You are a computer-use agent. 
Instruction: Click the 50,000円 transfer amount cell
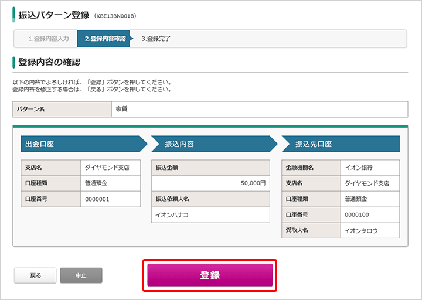(210, 183)
